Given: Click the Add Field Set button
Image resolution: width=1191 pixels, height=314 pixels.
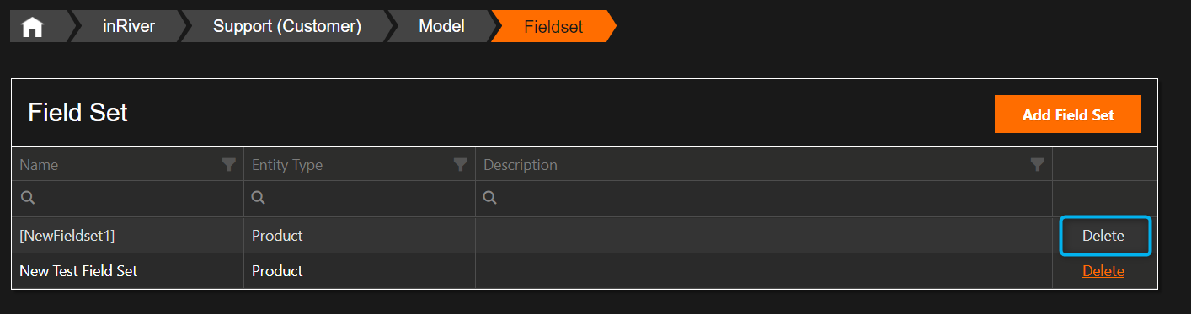Looking at the screenshot, I should [1067, 114].
